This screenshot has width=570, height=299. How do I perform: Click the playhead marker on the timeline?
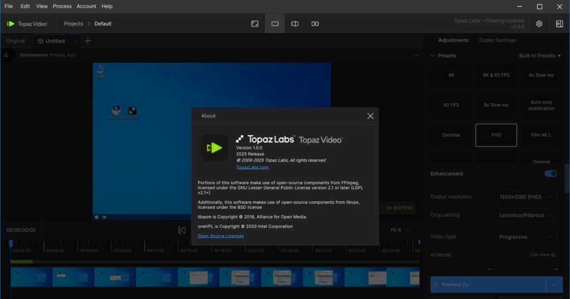click(11, 243)
